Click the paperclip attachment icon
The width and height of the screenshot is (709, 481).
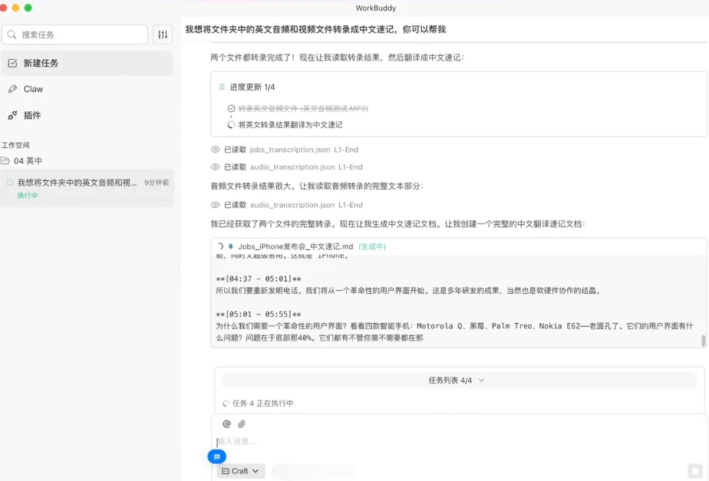[242, 423]
